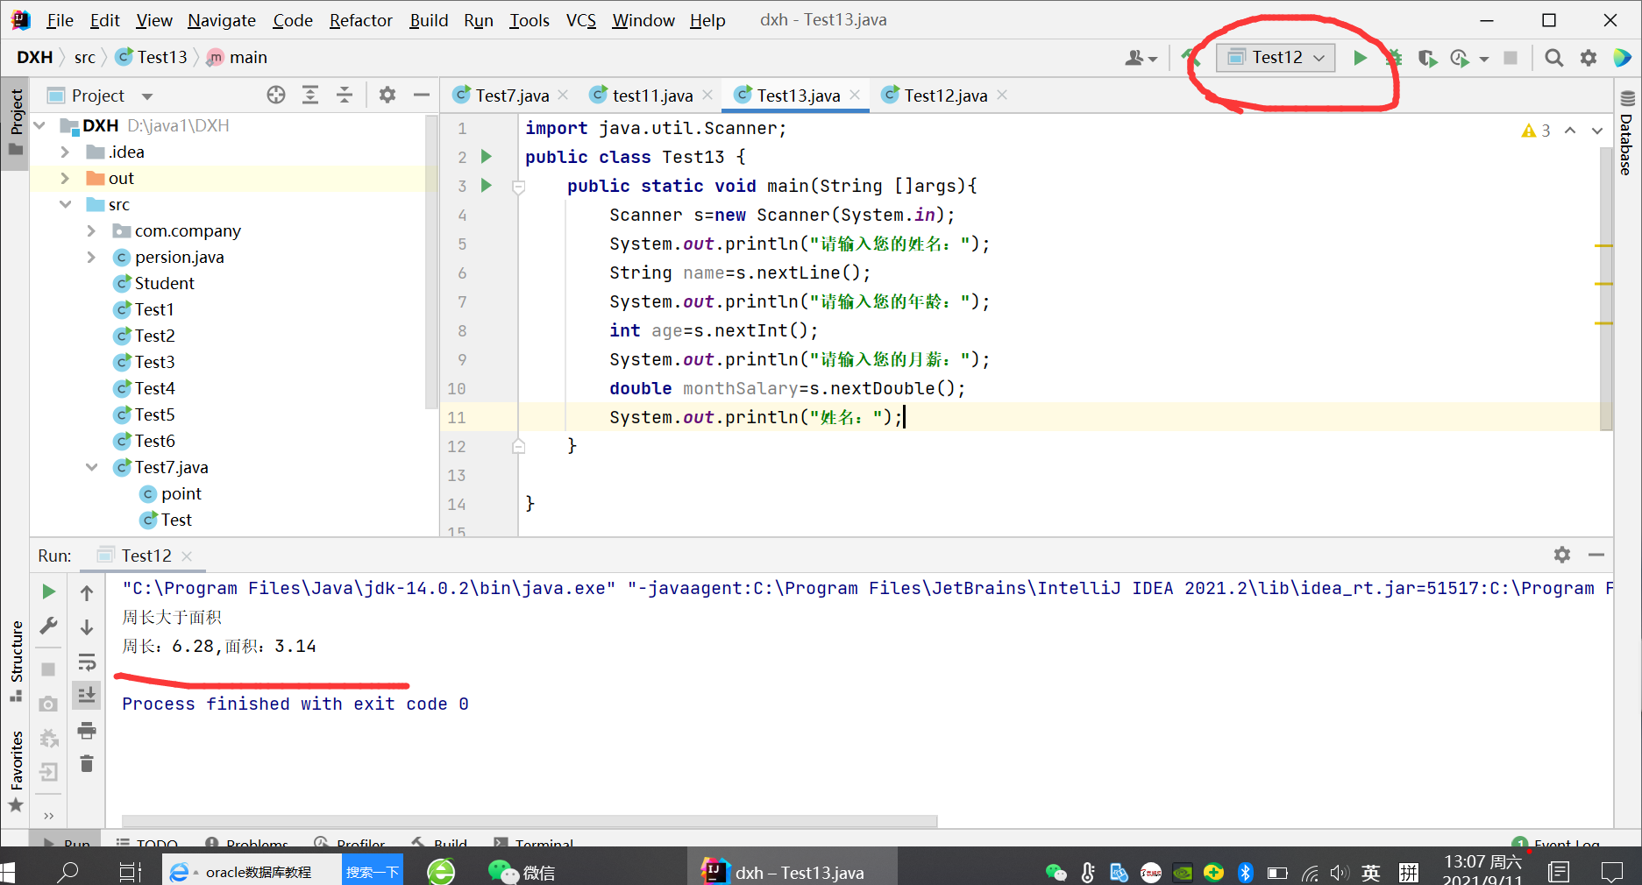Viewport: 1642px width, 885px height.
Task: Open the Structure tool window
Action: click(x=16, y=662)
